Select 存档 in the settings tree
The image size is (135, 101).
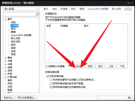10,83
